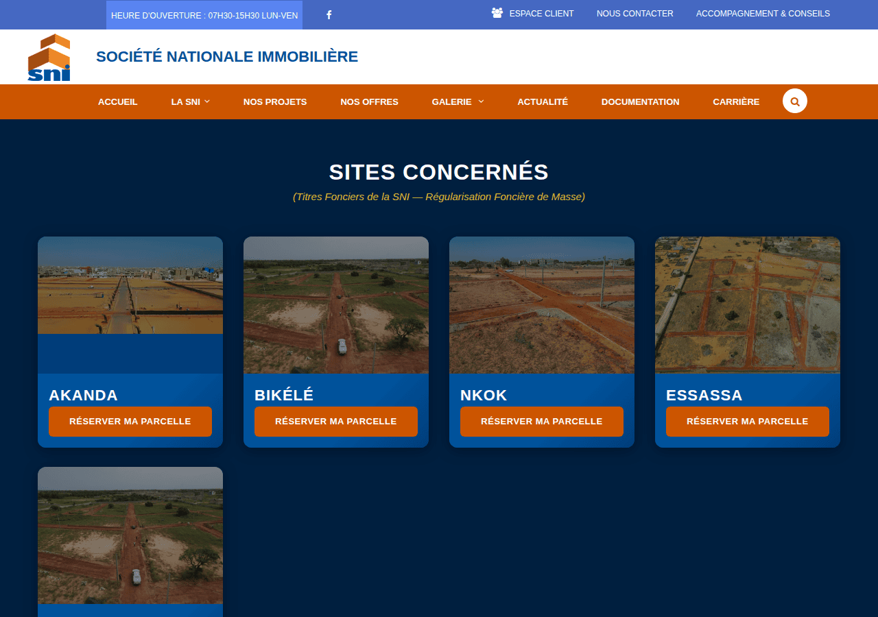
Task: Click the search magnifier icon
Action: pyautogui.click(x=795, y=101)
